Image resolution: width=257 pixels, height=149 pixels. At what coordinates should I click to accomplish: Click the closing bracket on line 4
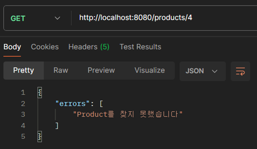57,126
